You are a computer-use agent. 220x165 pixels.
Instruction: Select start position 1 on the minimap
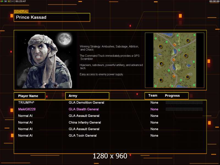[x=161, y=80]
